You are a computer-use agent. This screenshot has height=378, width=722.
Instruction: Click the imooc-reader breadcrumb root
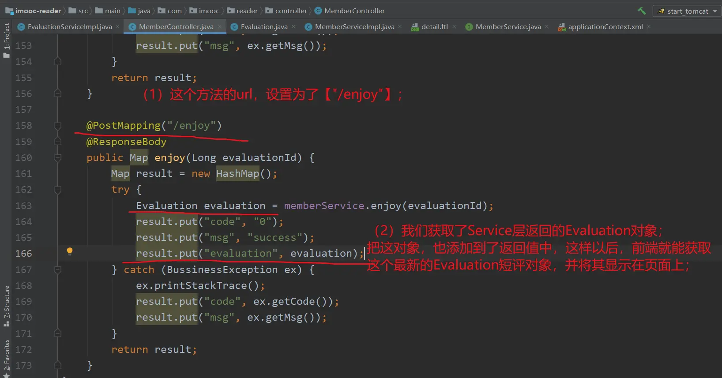point(38,11)
